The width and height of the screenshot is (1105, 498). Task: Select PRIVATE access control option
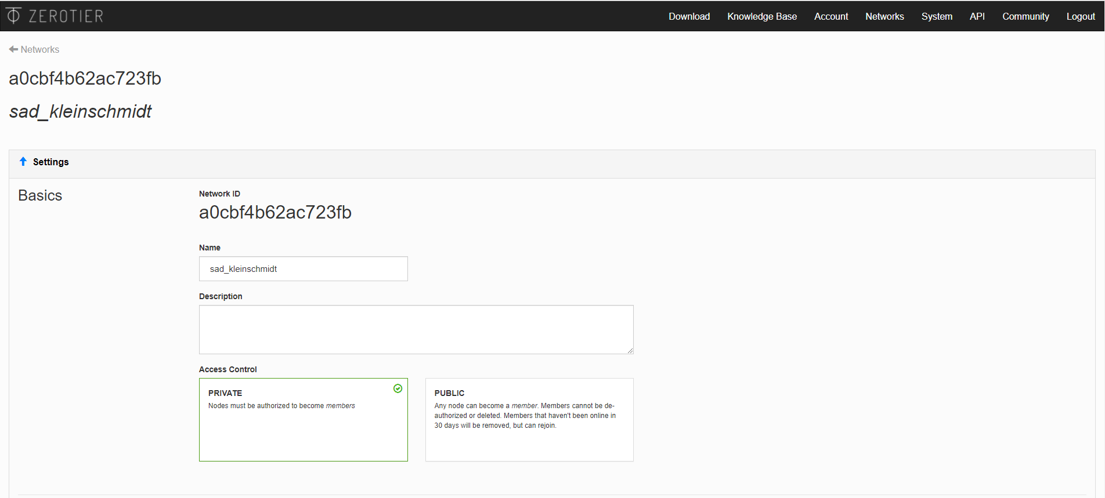click(x=303, y=420)
